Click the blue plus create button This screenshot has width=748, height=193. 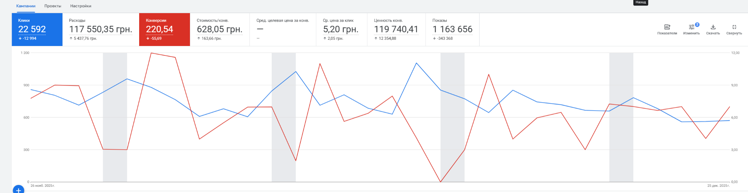pos(19,190)
